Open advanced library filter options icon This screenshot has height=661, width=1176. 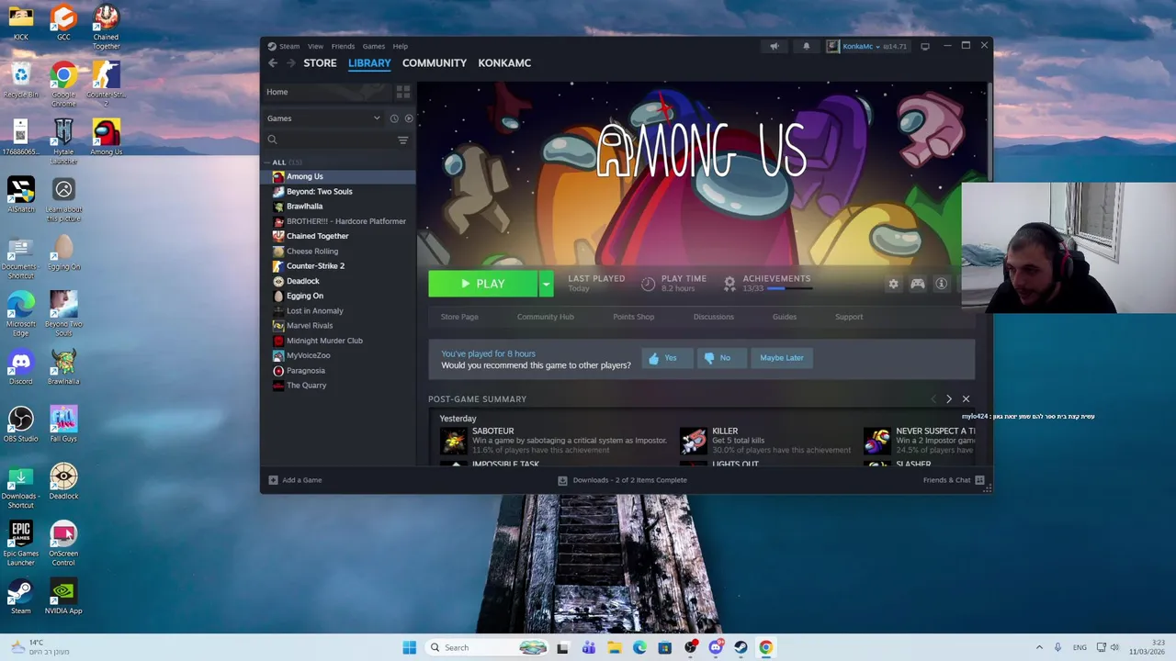pos(402,140)
